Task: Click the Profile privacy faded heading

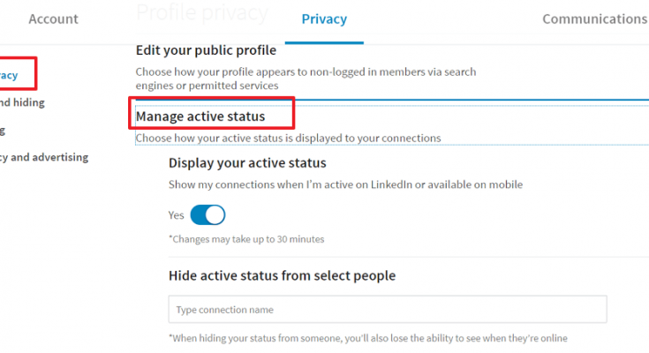Action: (x=202, y=11)
